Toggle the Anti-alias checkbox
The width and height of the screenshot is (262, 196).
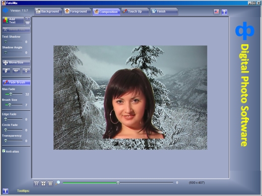pyautogui.click(x=4, y=151)
